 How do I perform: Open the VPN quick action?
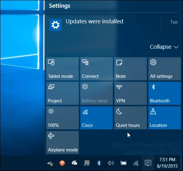[130, 93]
